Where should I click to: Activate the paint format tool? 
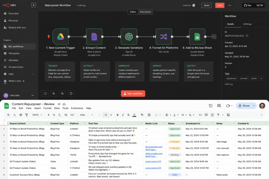click(27, 115)
